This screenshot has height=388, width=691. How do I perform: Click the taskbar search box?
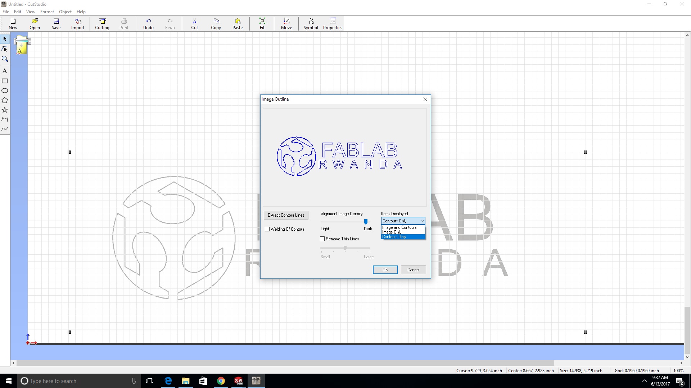point(79,381)
